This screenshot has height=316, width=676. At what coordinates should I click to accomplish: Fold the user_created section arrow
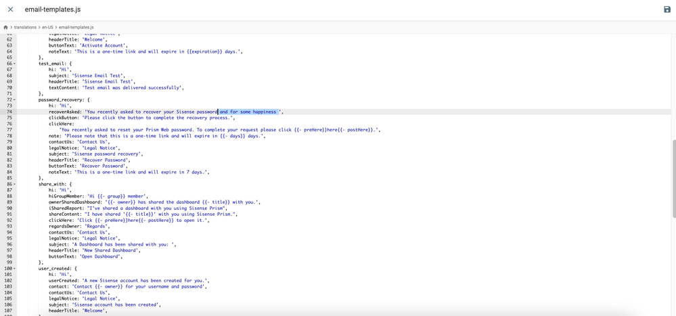(15, 269)
